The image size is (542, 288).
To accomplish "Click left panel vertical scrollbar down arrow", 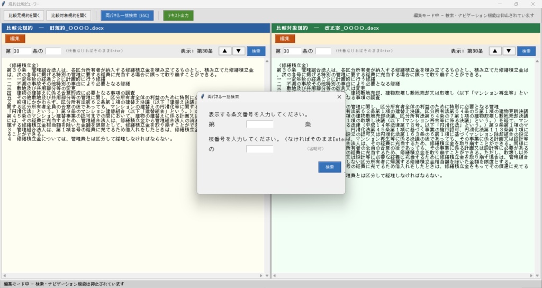I will pos(267,275).
